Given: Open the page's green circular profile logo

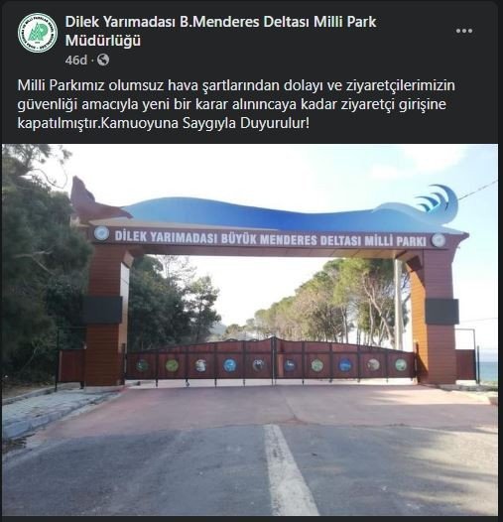Looking at the screenshot, I should point(38,33).
